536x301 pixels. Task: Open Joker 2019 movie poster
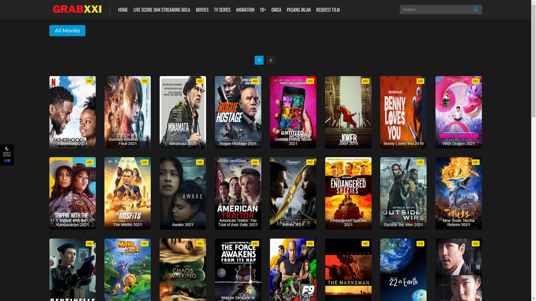348,112
